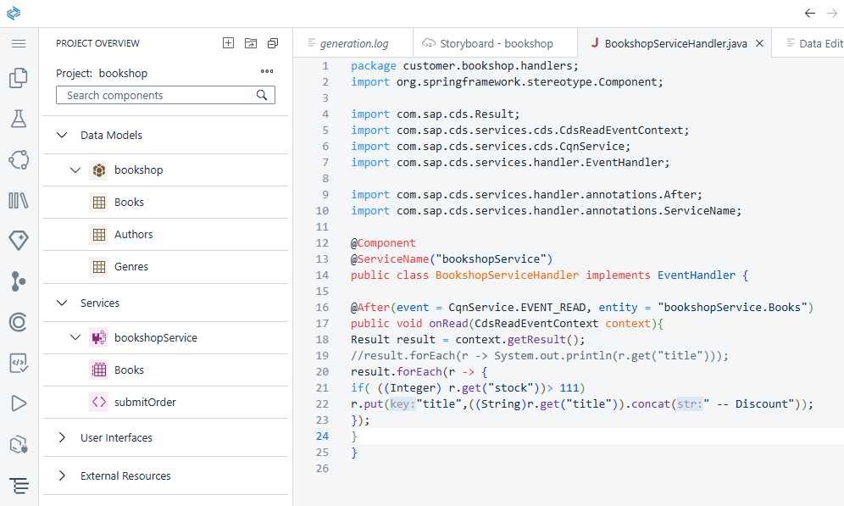This screenshot has height=506, width=844.
Task: Click the onRead method name
Action: point(448,324)
